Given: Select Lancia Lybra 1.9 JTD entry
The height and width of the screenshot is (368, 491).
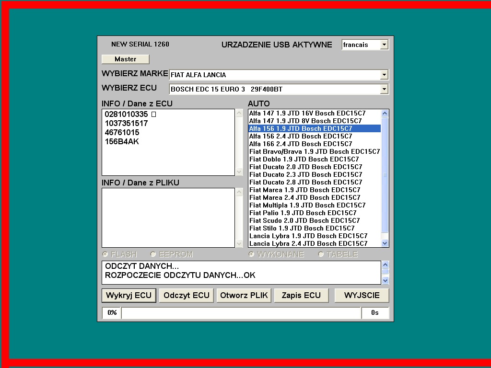Looking at the screenshot, I should pos(315,236).
